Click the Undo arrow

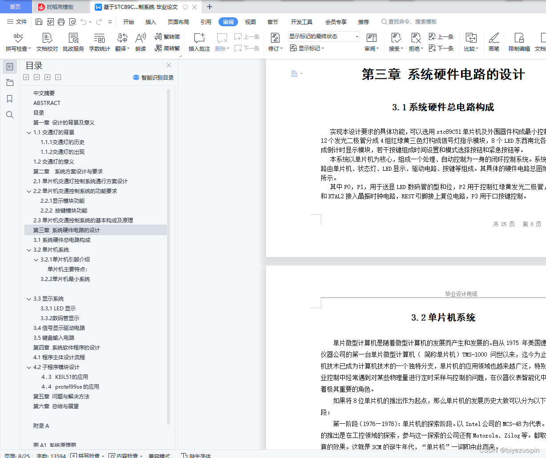click(x=84, y=22)
